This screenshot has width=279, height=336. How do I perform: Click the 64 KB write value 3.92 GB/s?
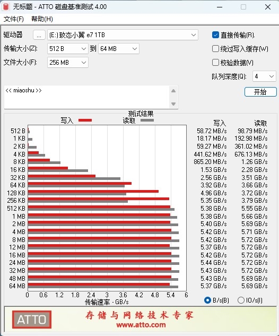(x=213, y=185)
